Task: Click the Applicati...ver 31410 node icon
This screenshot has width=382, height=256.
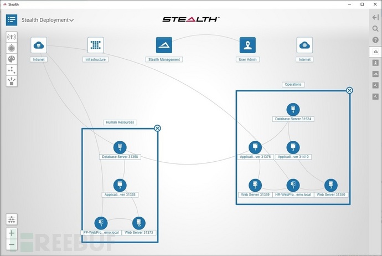Action: 293,147
